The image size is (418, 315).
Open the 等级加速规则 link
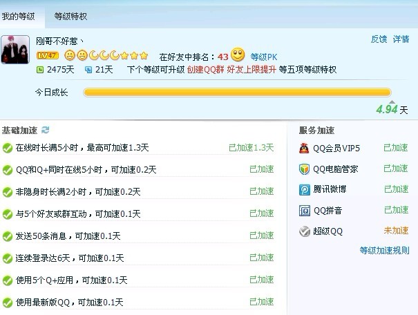[x=384, y=251]
